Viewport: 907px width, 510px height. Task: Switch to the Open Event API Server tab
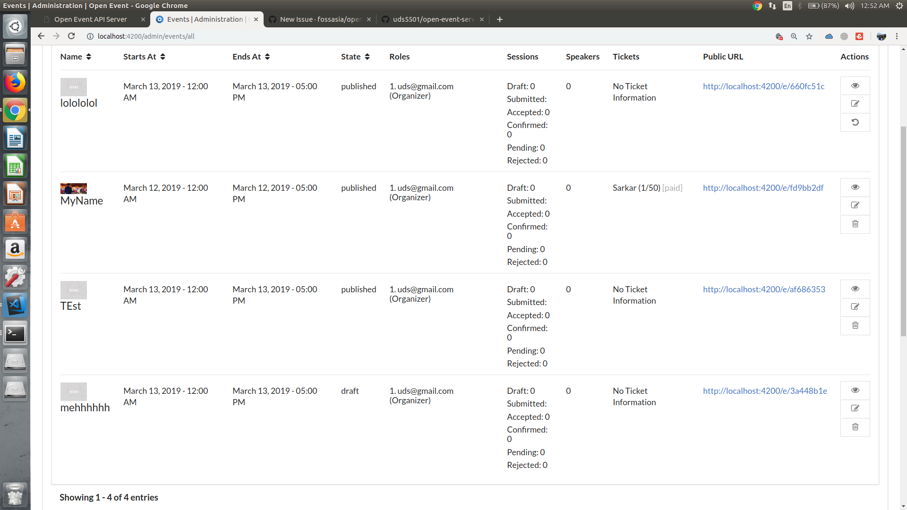point(91,19)
